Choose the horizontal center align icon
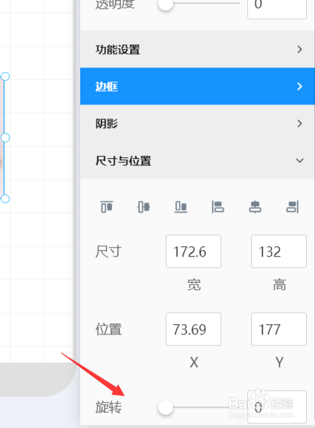Screen dimensions: 315x428 coord(255,207)
